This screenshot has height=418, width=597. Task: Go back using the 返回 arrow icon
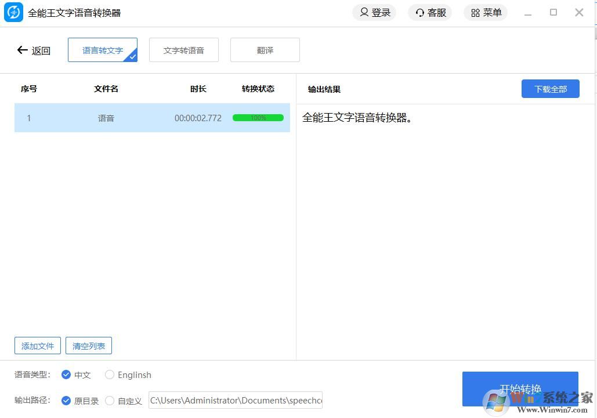pyautogui.click(x=22, y=50)
